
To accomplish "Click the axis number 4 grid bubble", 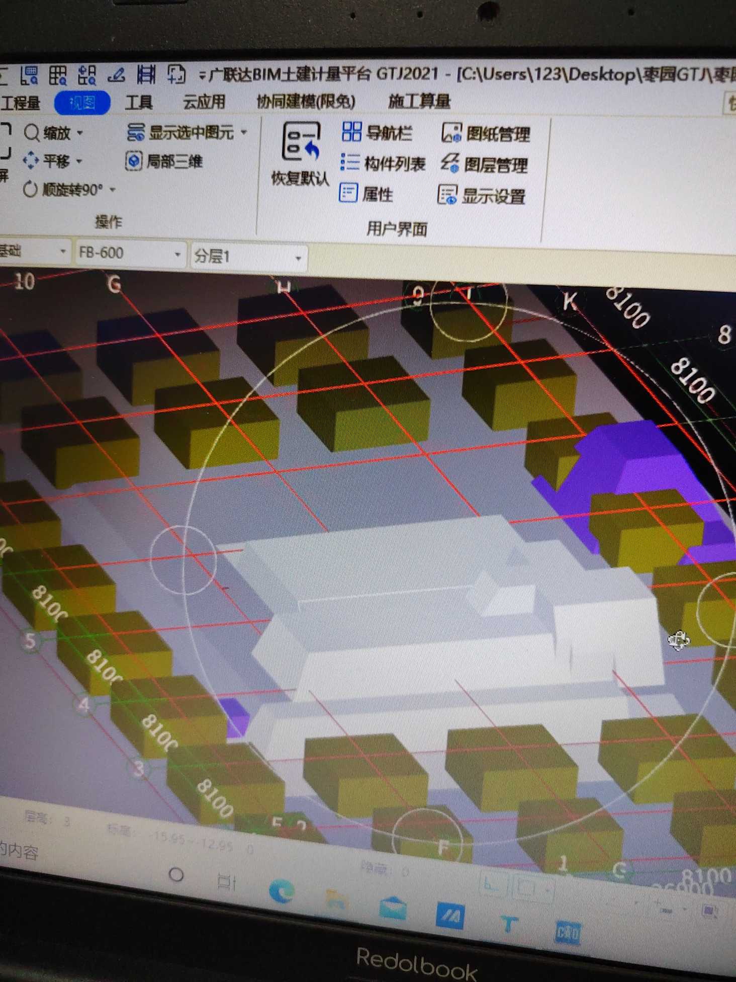I will click(84, 704).
